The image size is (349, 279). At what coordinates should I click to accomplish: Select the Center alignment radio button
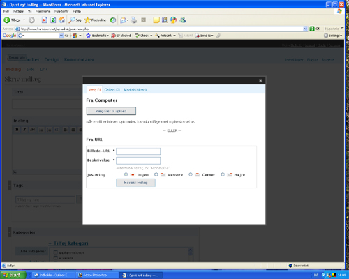(x=191, y=174)
